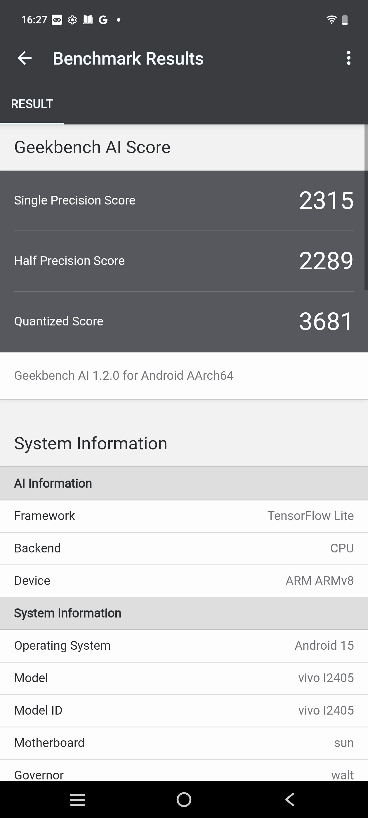Image resolution: width=368 pixels, height=818 pixels.
Task: Open the three-dot overflow menu
Action: click(349, 58)
